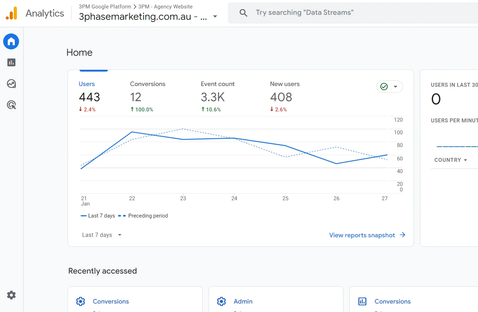The width and height of the screenshot is (478, 312).
Task: Open the Last 7 days date range dropdown
Action: [x=101, y=235]
